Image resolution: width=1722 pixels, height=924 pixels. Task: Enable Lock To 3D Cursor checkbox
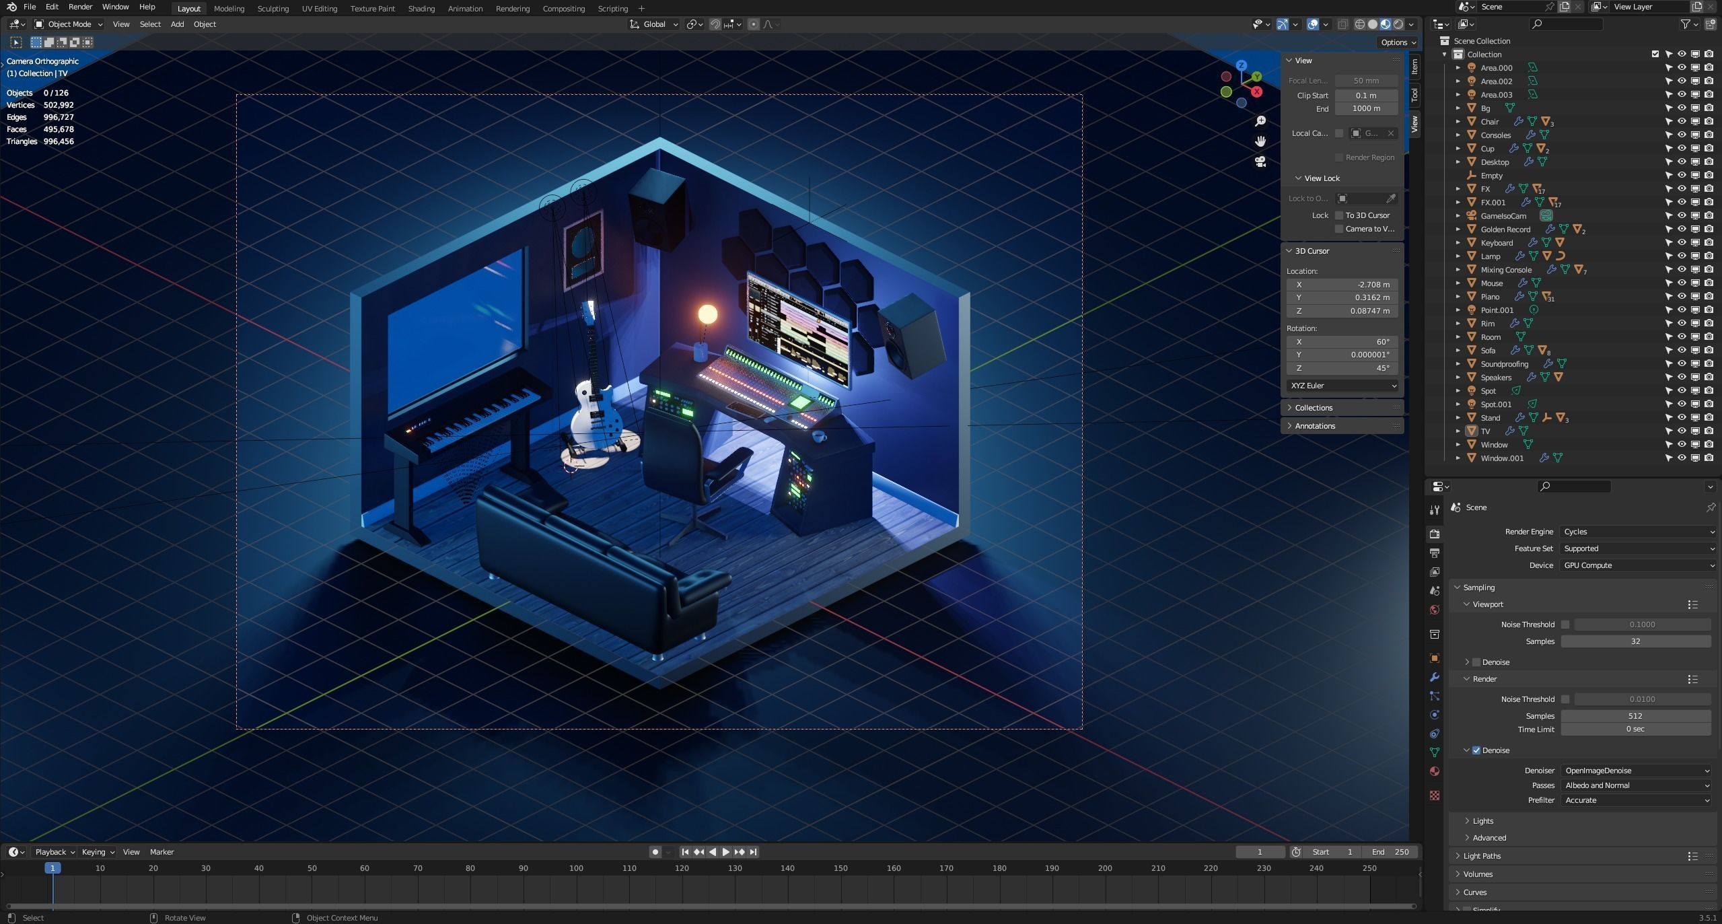tap(1339, 215)
